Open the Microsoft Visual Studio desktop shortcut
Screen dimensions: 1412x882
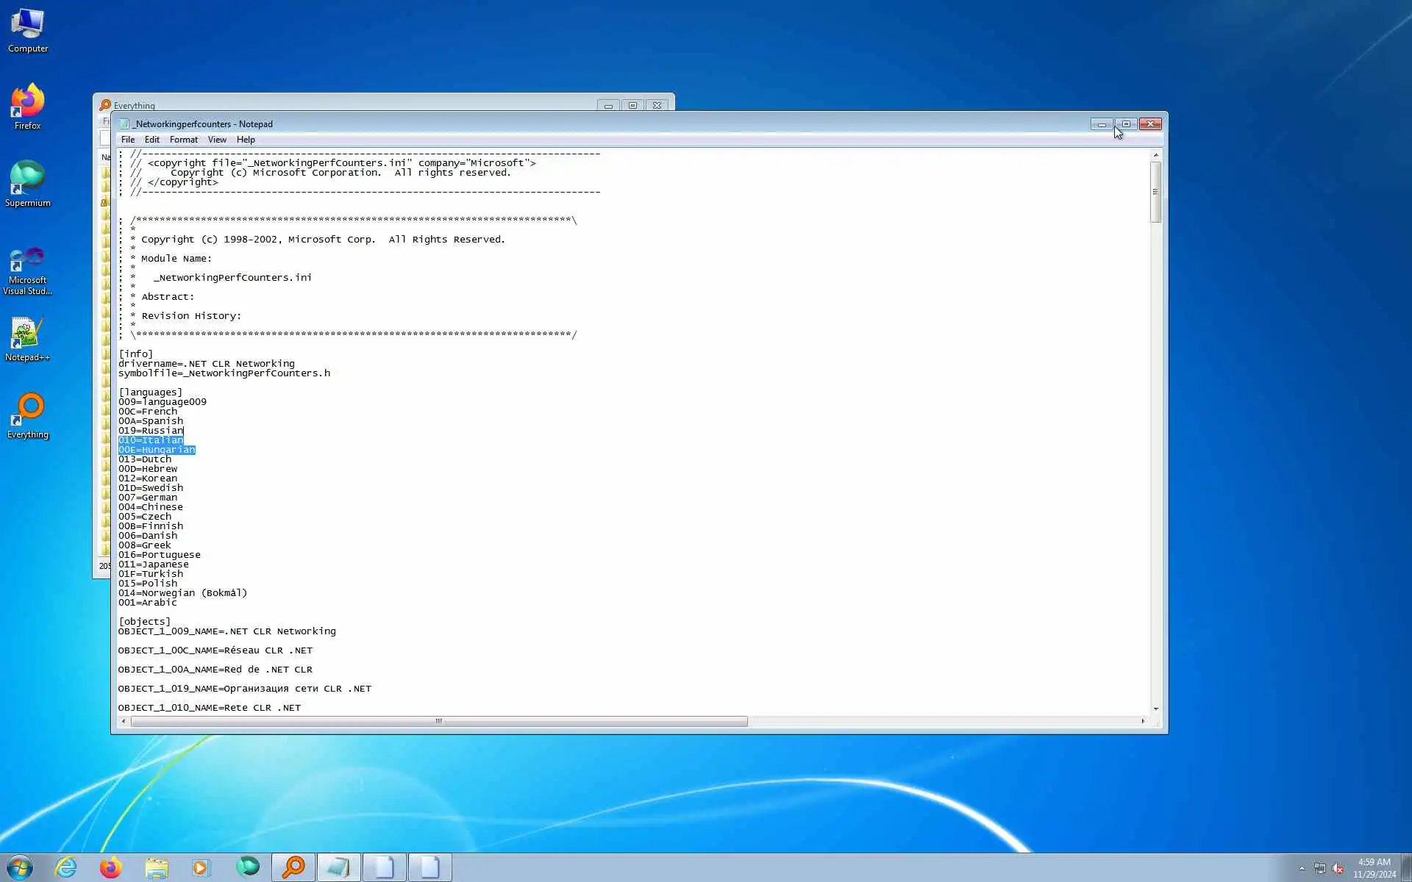pos(28,270)
